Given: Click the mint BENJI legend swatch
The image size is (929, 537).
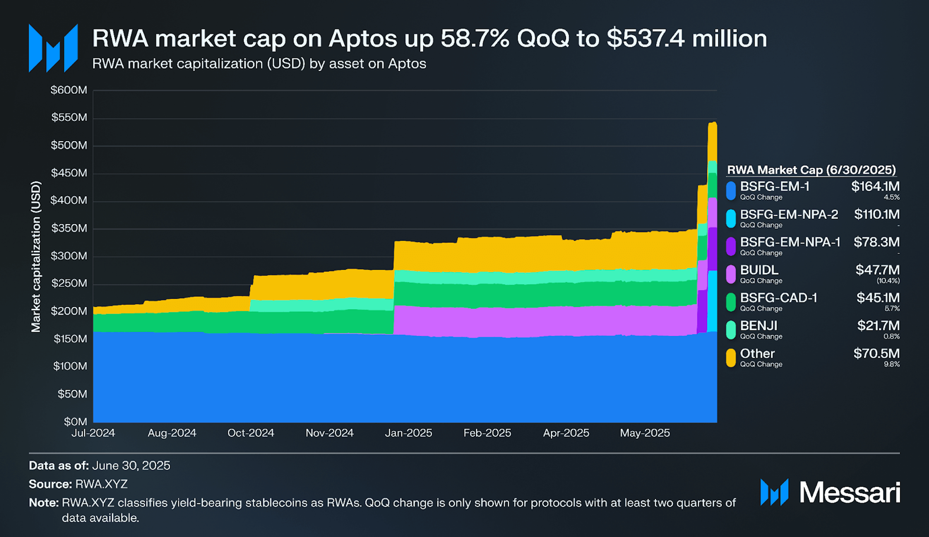Looking at the screenshot, I should pyautogui.click(x=731, y=330).
